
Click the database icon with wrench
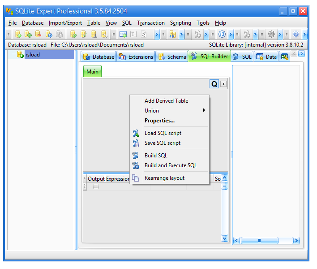104,34
